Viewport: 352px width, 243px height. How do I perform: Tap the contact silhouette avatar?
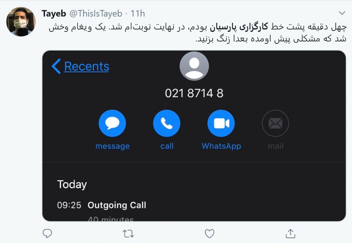pos(194,66)
